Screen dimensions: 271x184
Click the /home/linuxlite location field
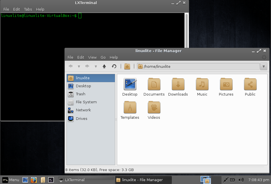tap(199, 66)
